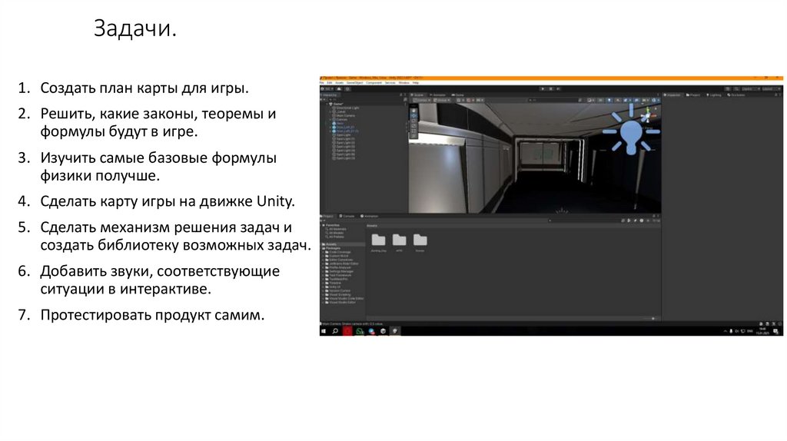Open the first folder in the Assets pane
Viewport: 787px width, 441px height.
[x=378, y=240]
